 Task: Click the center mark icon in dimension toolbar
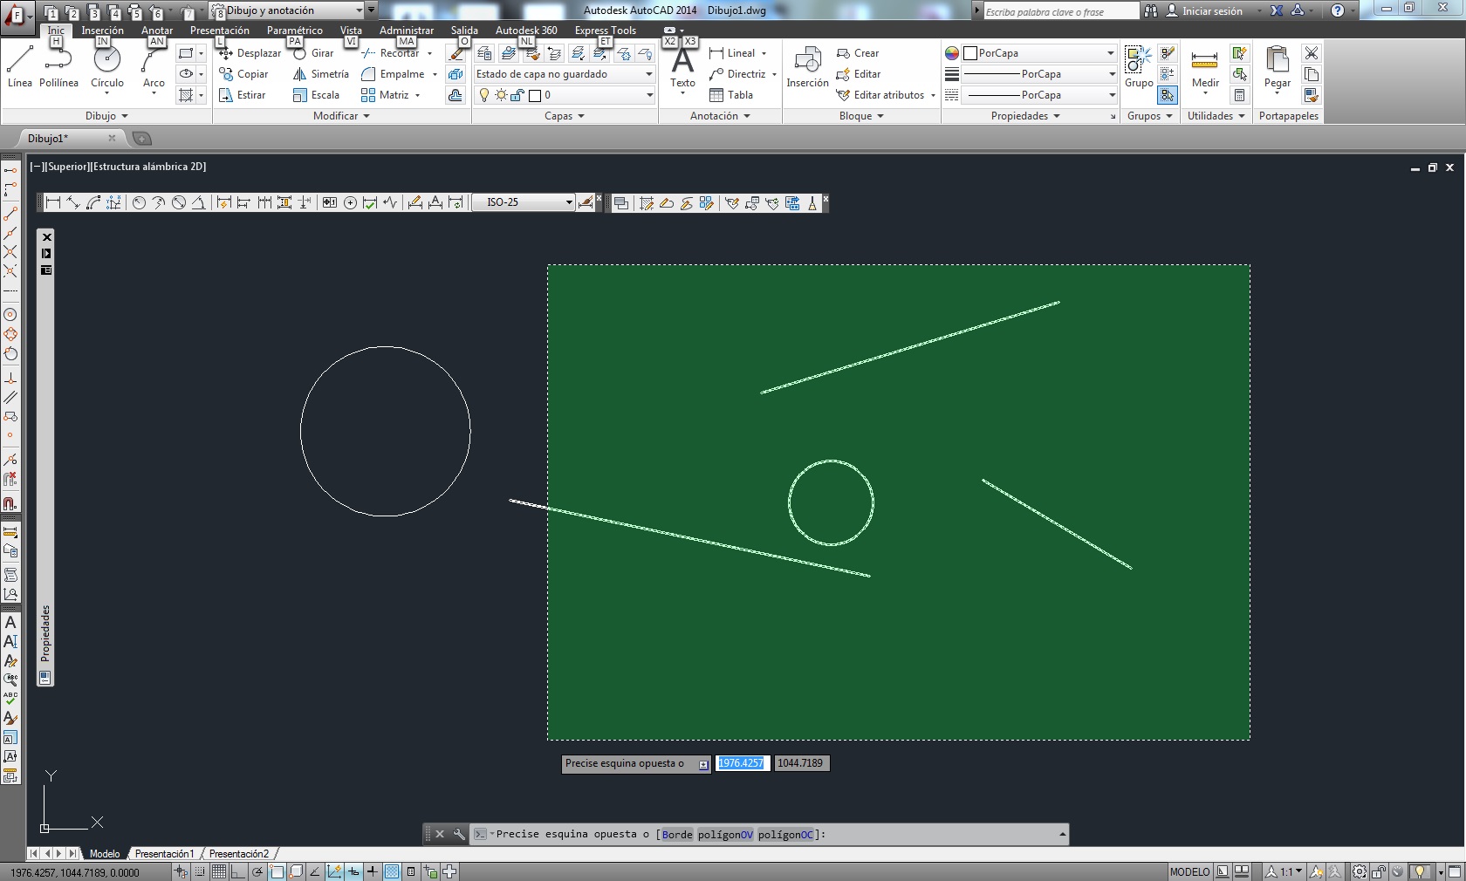pos(350,203)
